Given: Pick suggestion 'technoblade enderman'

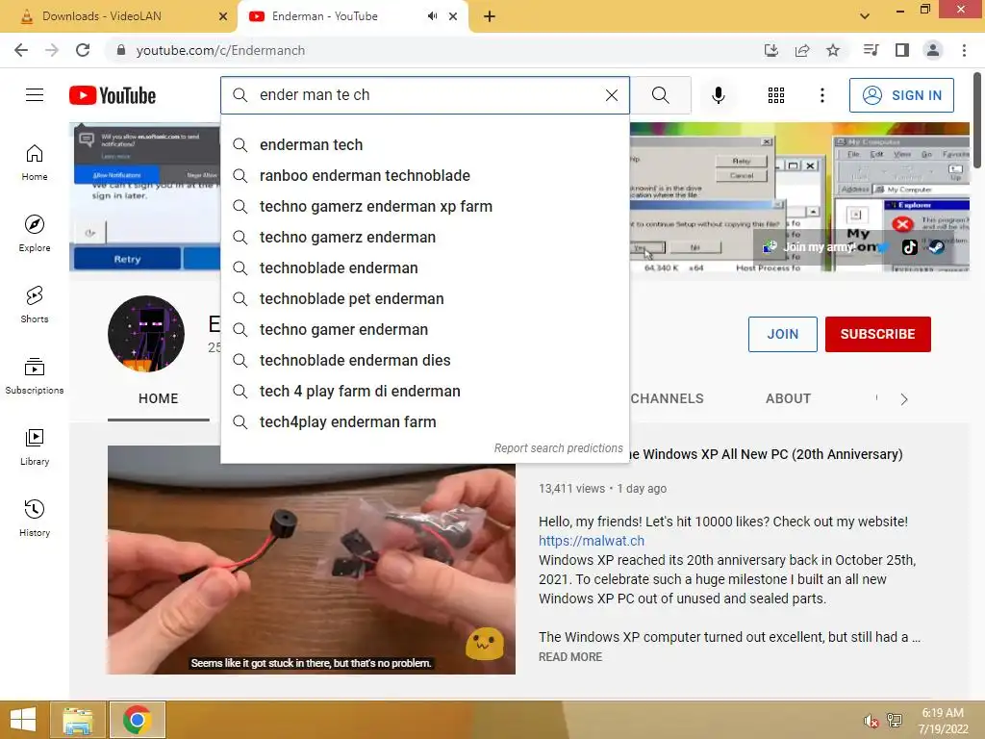Looking at the screenshot, I should [x=424, y=268].
